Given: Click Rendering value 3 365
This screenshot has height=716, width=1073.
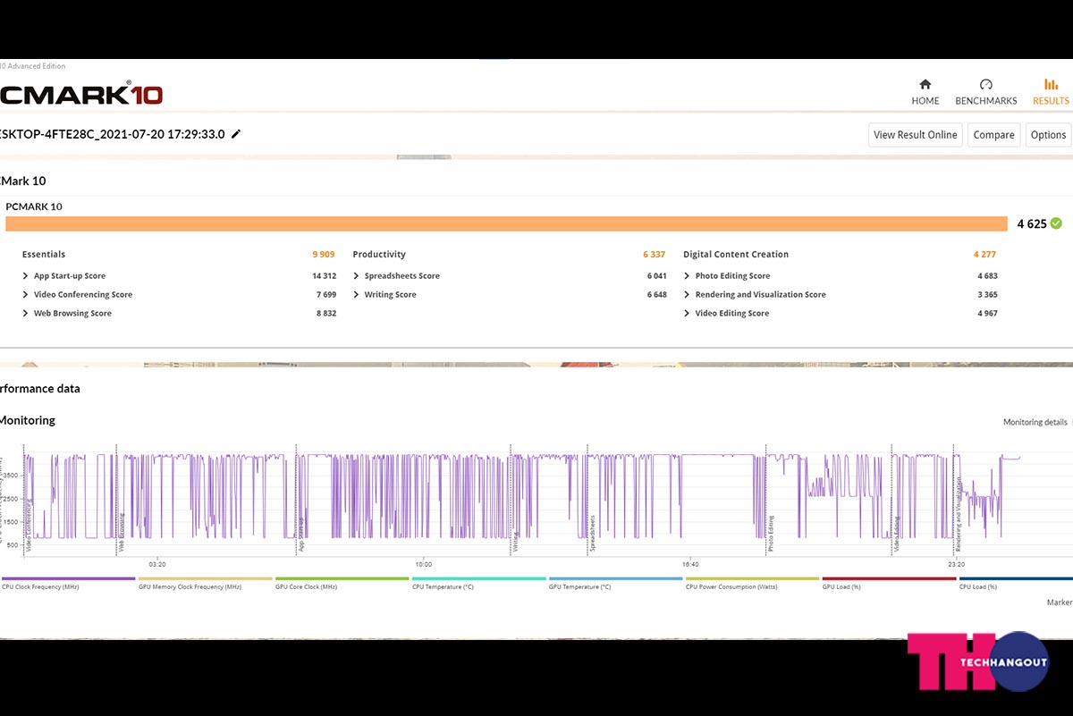Looking at the screenshot, I should click(x=987, y=295).
